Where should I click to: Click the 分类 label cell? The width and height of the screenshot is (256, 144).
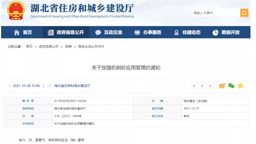tap(157, 101)
